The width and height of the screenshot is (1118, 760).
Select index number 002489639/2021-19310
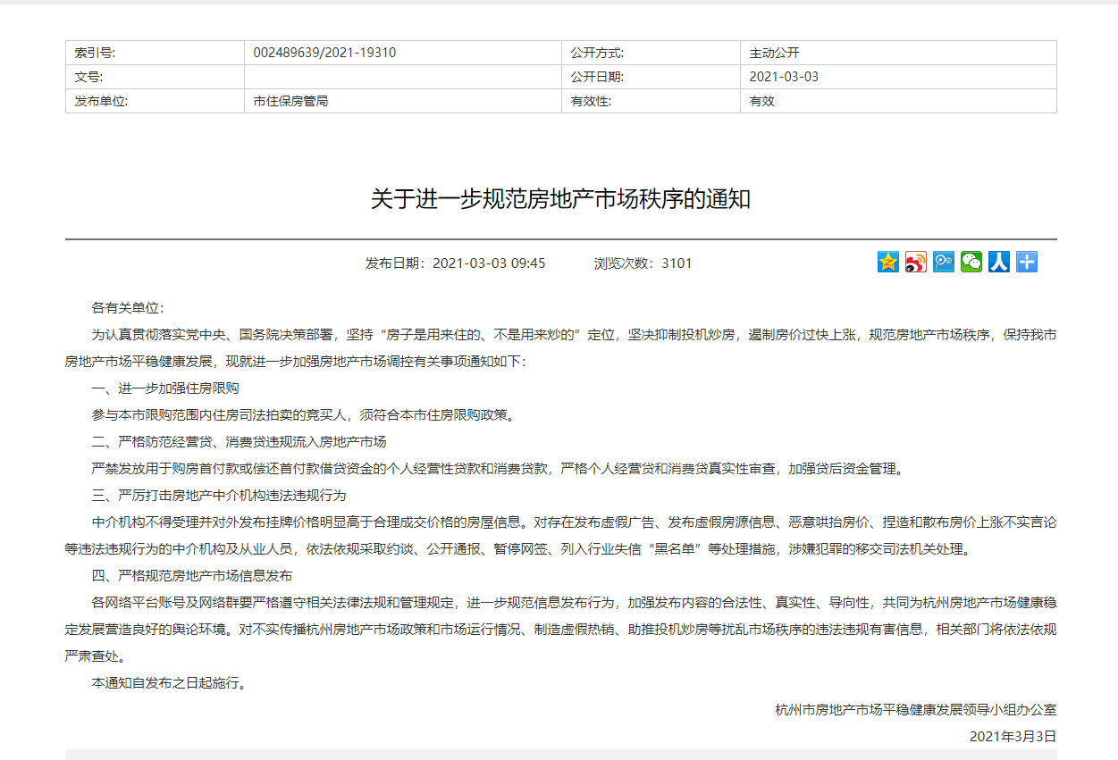click(x=324, y=53)
